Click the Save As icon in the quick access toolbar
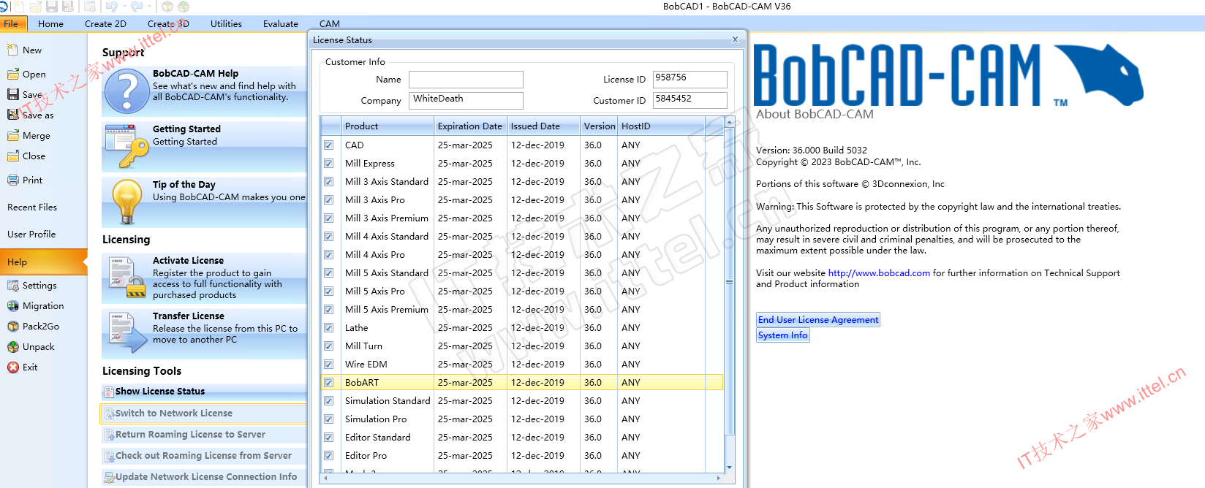This screenshot has width=1205, height=488. click(68, 7)
